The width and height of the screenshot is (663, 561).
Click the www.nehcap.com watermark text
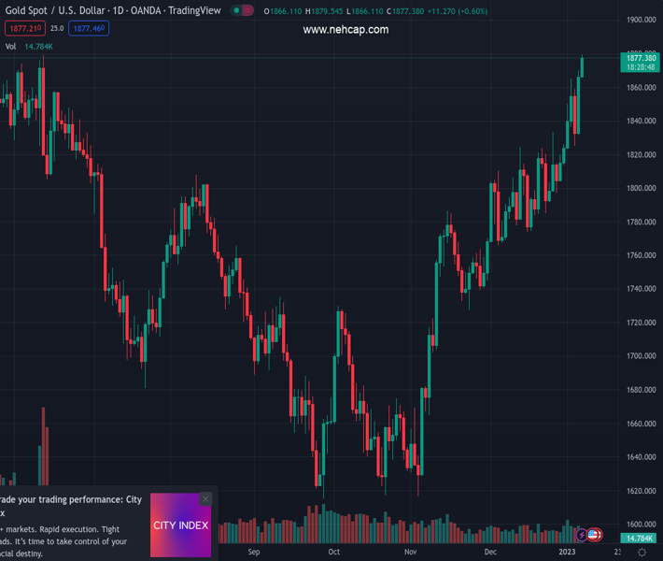click(x=346, y=30)
